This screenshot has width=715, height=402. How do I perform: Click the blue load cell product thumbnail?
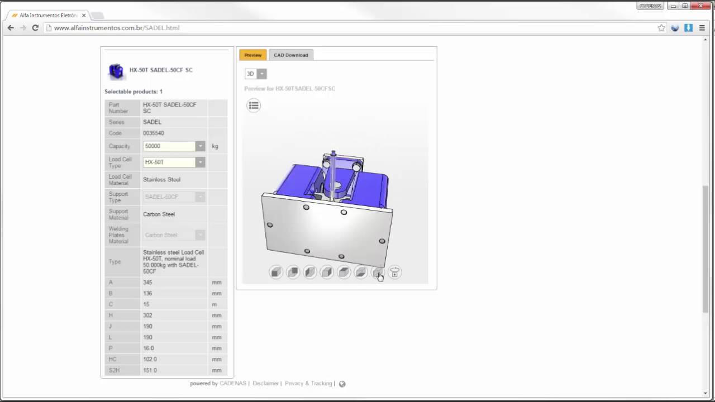click(x=116, y=71)
